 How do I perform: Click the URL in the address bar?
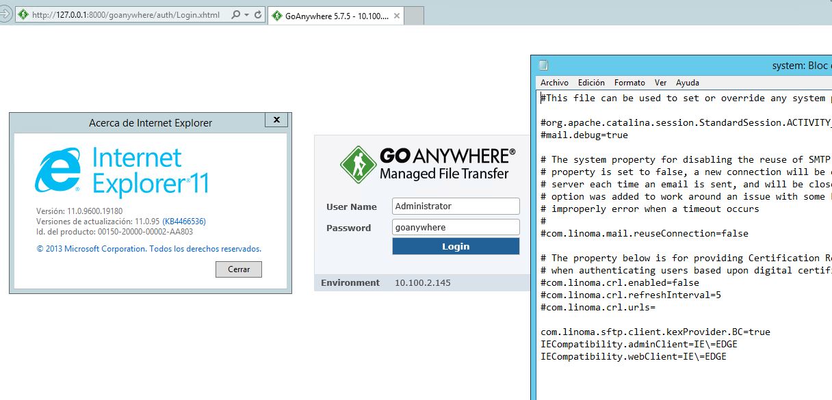coord(125,14)
